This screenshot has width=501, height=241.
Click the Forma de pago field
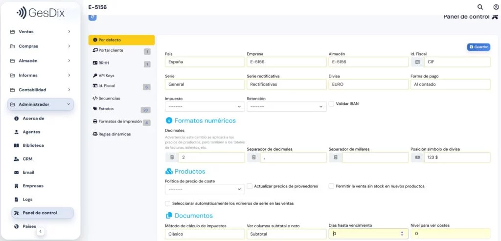(450, 84)
